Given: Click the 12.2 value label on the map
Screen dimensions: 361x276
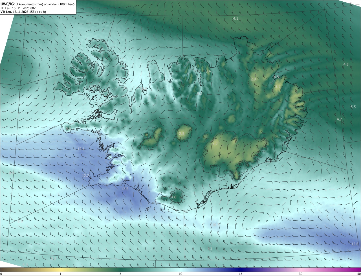Looking at the screenshot, I should point(85,176).
